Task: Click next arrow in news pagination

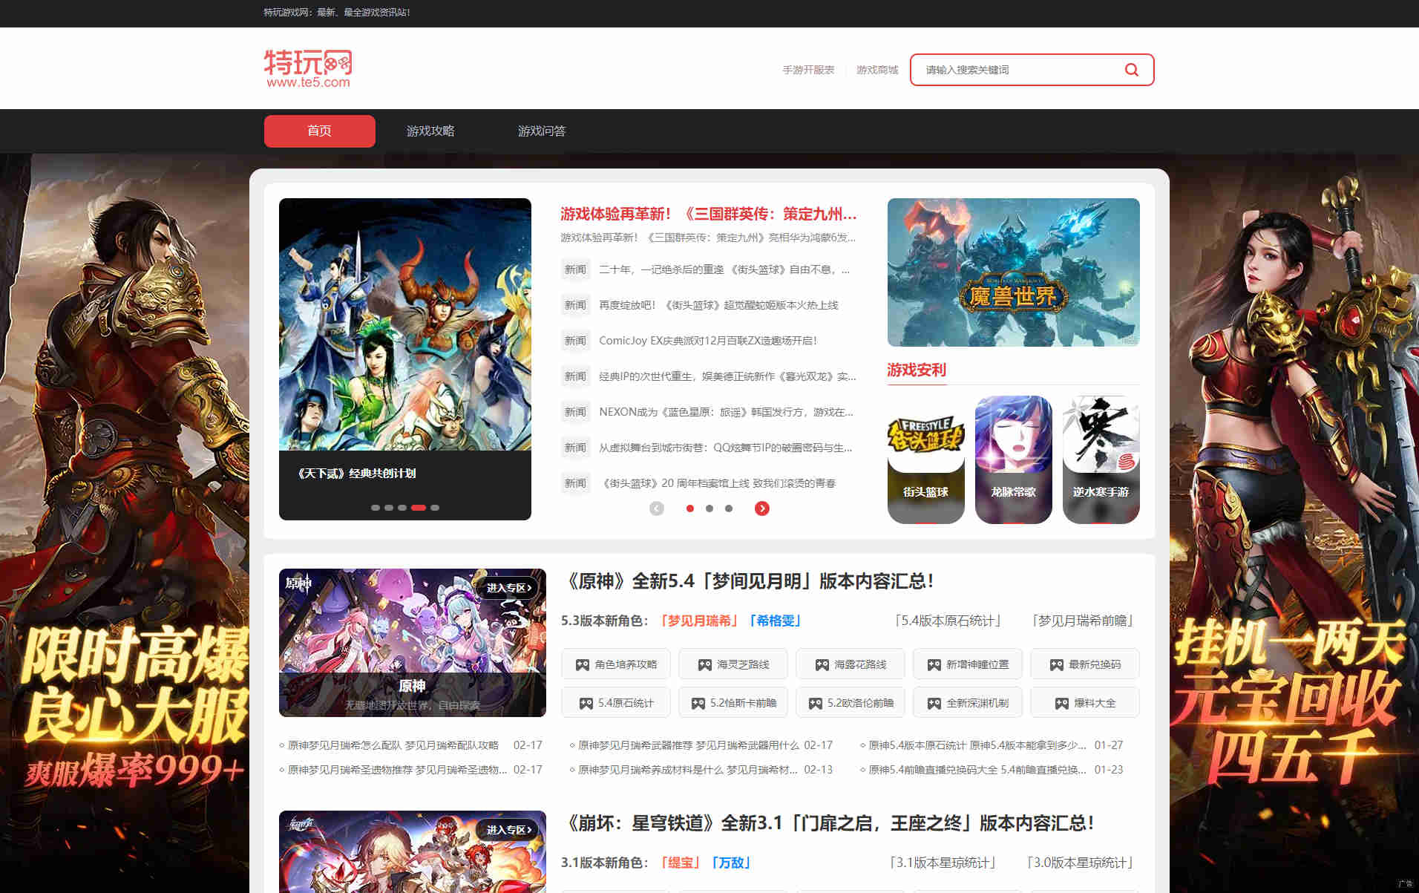Action: coord(761,508)
